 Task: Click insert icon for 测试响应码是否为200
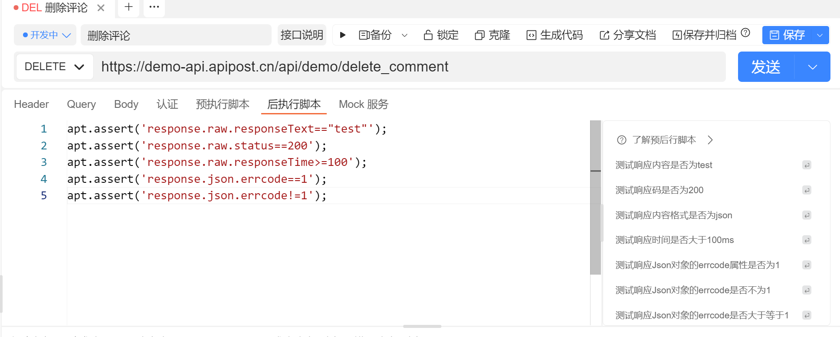tap(807, 190)
